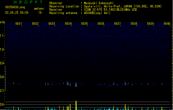Click the HROFFT title text
This screenshot has width=173, height=110.
(28, 2)
